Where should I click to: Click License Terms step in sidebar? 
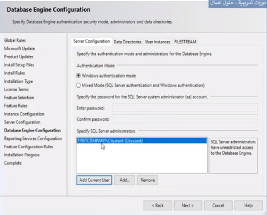tap(16, 89)
